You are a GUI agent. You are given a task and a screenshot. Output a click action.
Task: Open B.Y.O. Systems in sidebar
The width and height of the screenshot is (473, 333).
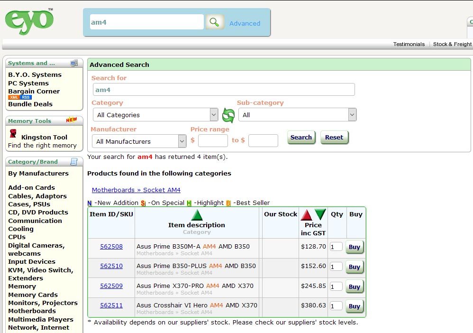35,74
